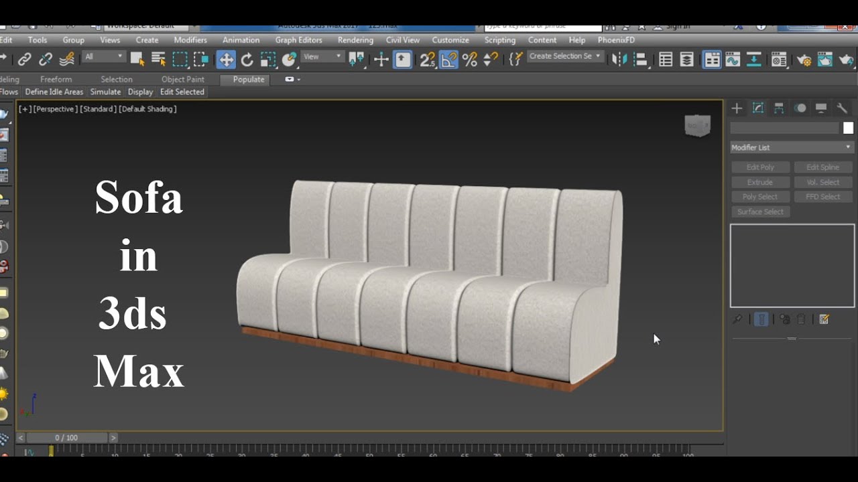This screenshot has width=858, height=482.
Task: Click the Use Pivot Point Center icon
Action: (x=357, y=60)
